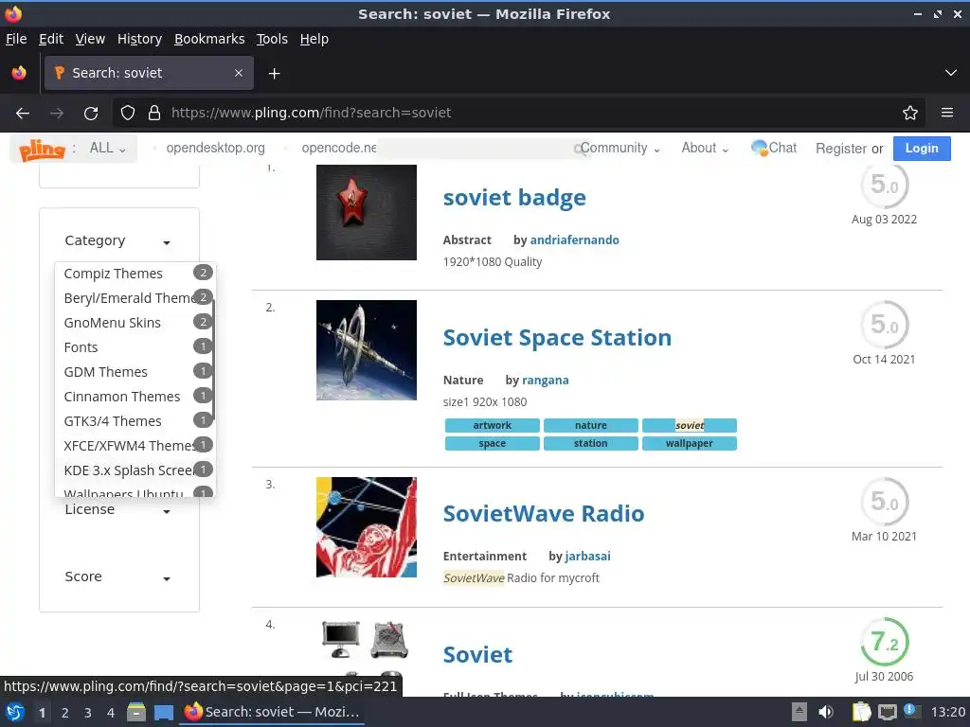The image size is (970, 727).
Task: Click the Pling logo
Action: pyautogui.click(x=42, y=149)
